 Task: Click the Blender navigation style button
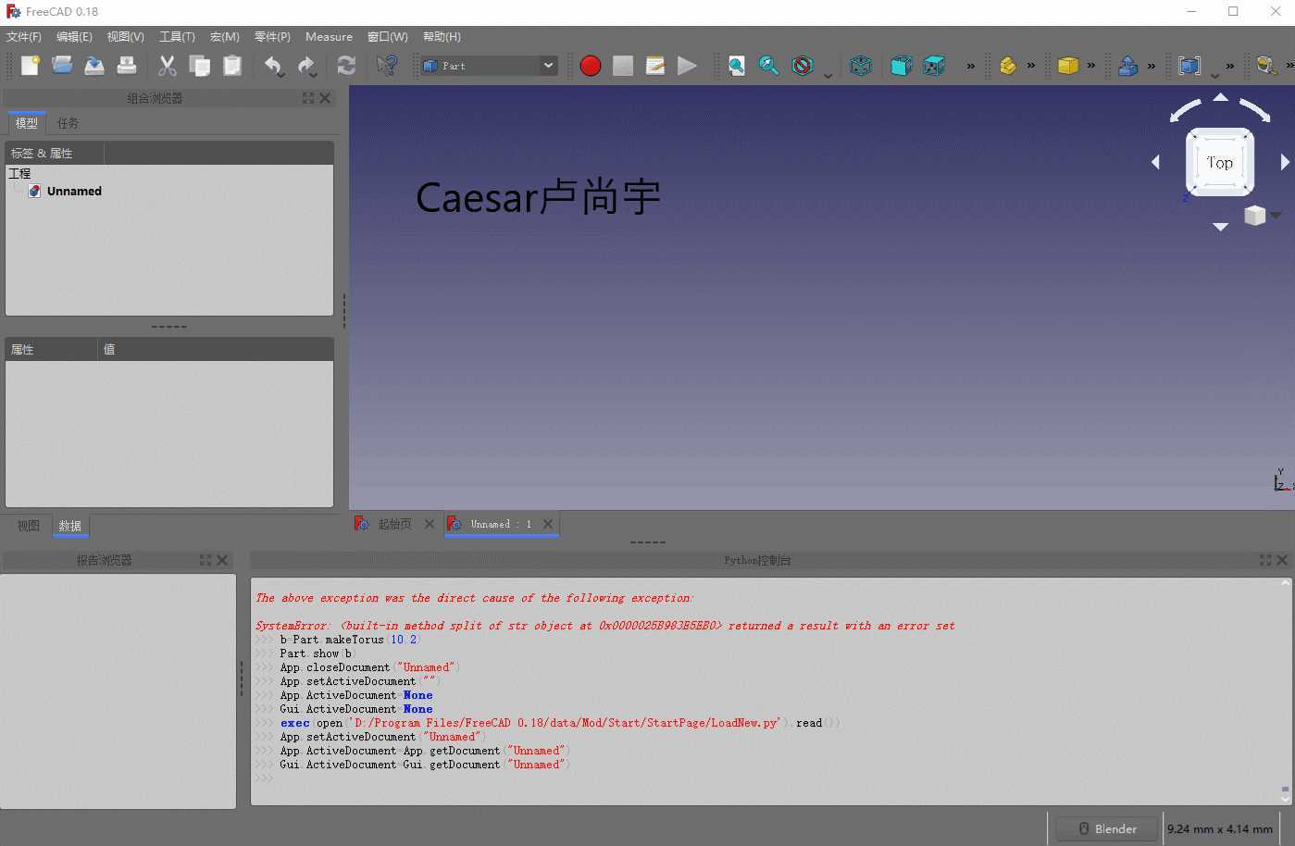click(x=1107, y=828)
